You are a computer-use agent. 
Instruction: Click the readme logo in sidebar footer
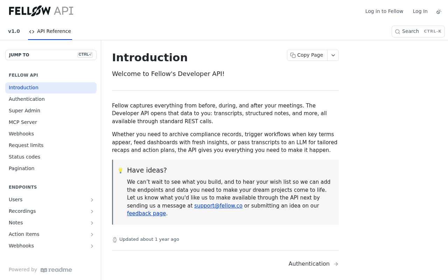pos(56,270)
